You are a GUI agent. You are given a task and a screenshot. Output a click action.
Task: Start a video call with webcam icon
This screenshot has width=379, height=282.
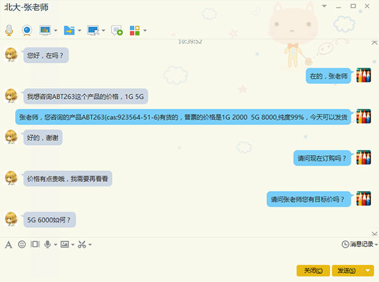27,30
